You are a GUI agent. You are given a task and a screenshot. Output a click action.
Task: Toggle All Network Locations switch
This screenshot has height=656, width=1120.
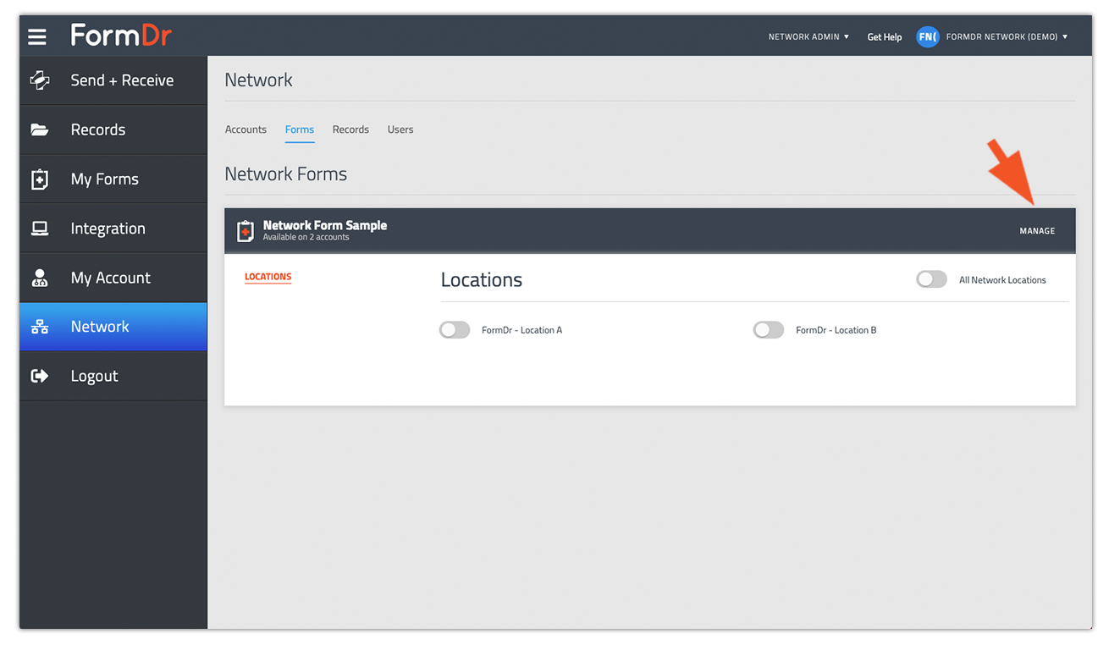click(931, 279)
